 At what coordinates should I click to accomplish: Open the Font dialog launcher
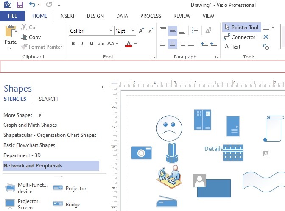click(x=153, y=57)
